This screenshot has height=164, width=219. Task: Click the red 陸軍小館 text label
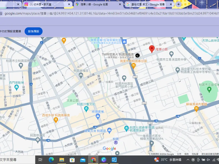pos(162,49)
